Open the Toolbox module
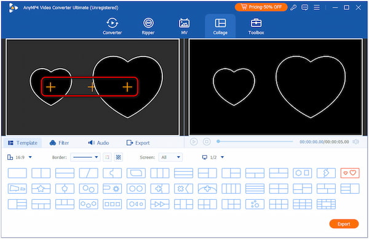 (x=256, y=26)
